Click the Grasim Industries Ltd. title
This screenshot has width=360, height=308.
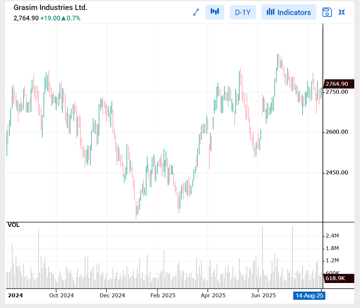[50, 8]
